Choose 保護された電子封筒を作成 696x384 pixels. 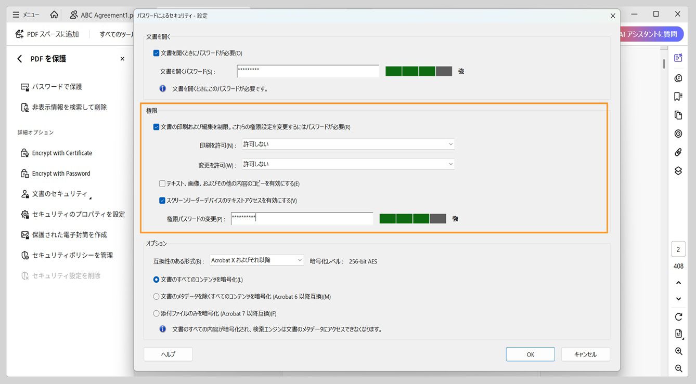[64, 235]
